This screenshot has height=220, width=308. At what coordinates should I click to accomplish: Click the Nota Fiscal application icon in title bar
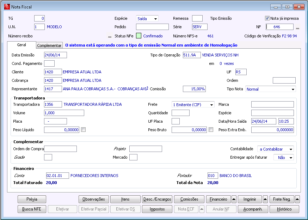click(x=7, y=7)
